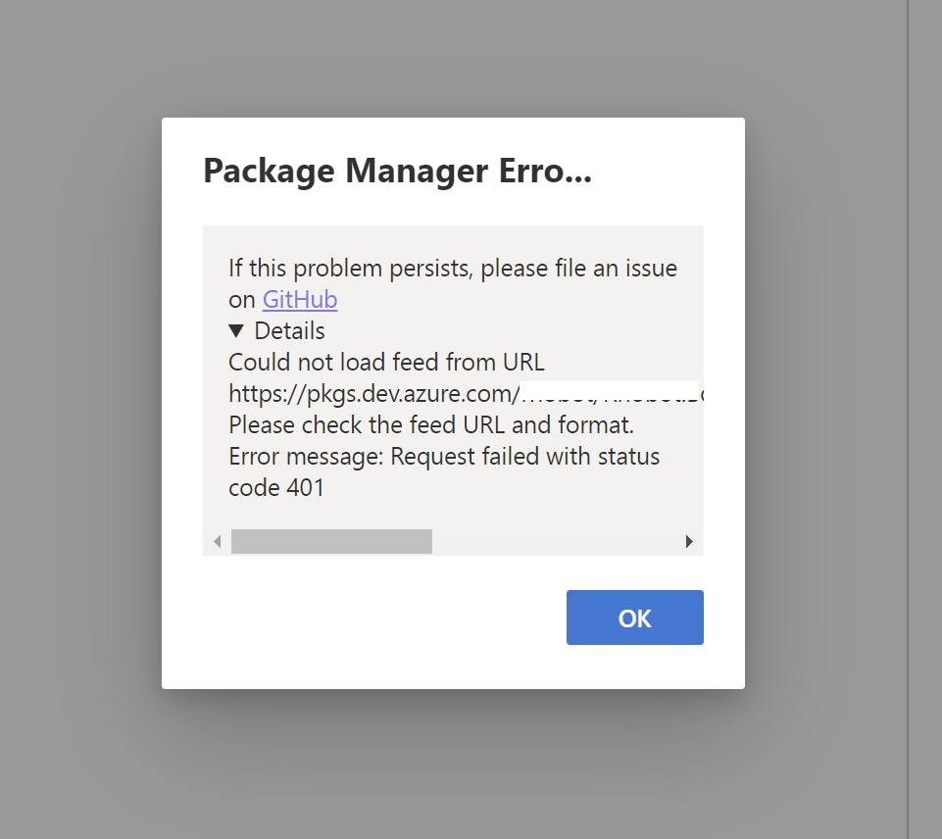Select the 'file an issue' sentence
Viewport: 942px width, 839px height.
(x=452, y=268)
